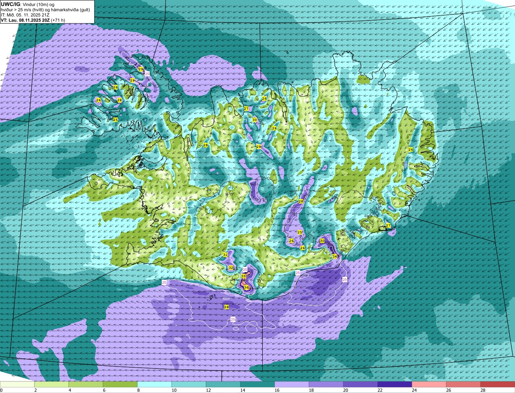The height and width of the screenshot is (393, 515).
Task: Click the yellow max-gust label '31'
Action: [x=225, y=255]
